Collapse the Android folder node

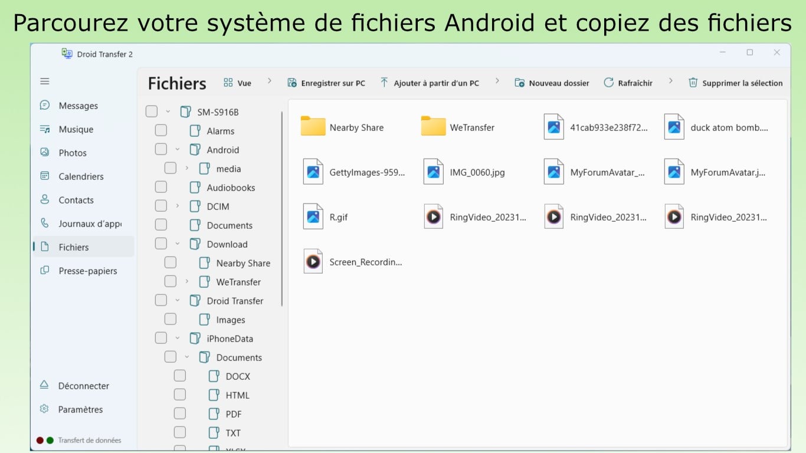tap(178, 149)
